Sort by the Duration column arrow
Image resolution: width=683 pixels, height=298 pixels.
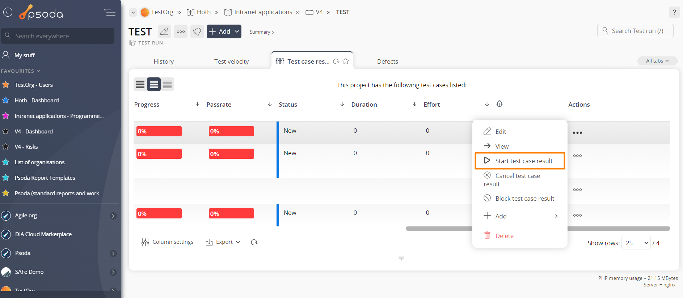coord(414,104)
